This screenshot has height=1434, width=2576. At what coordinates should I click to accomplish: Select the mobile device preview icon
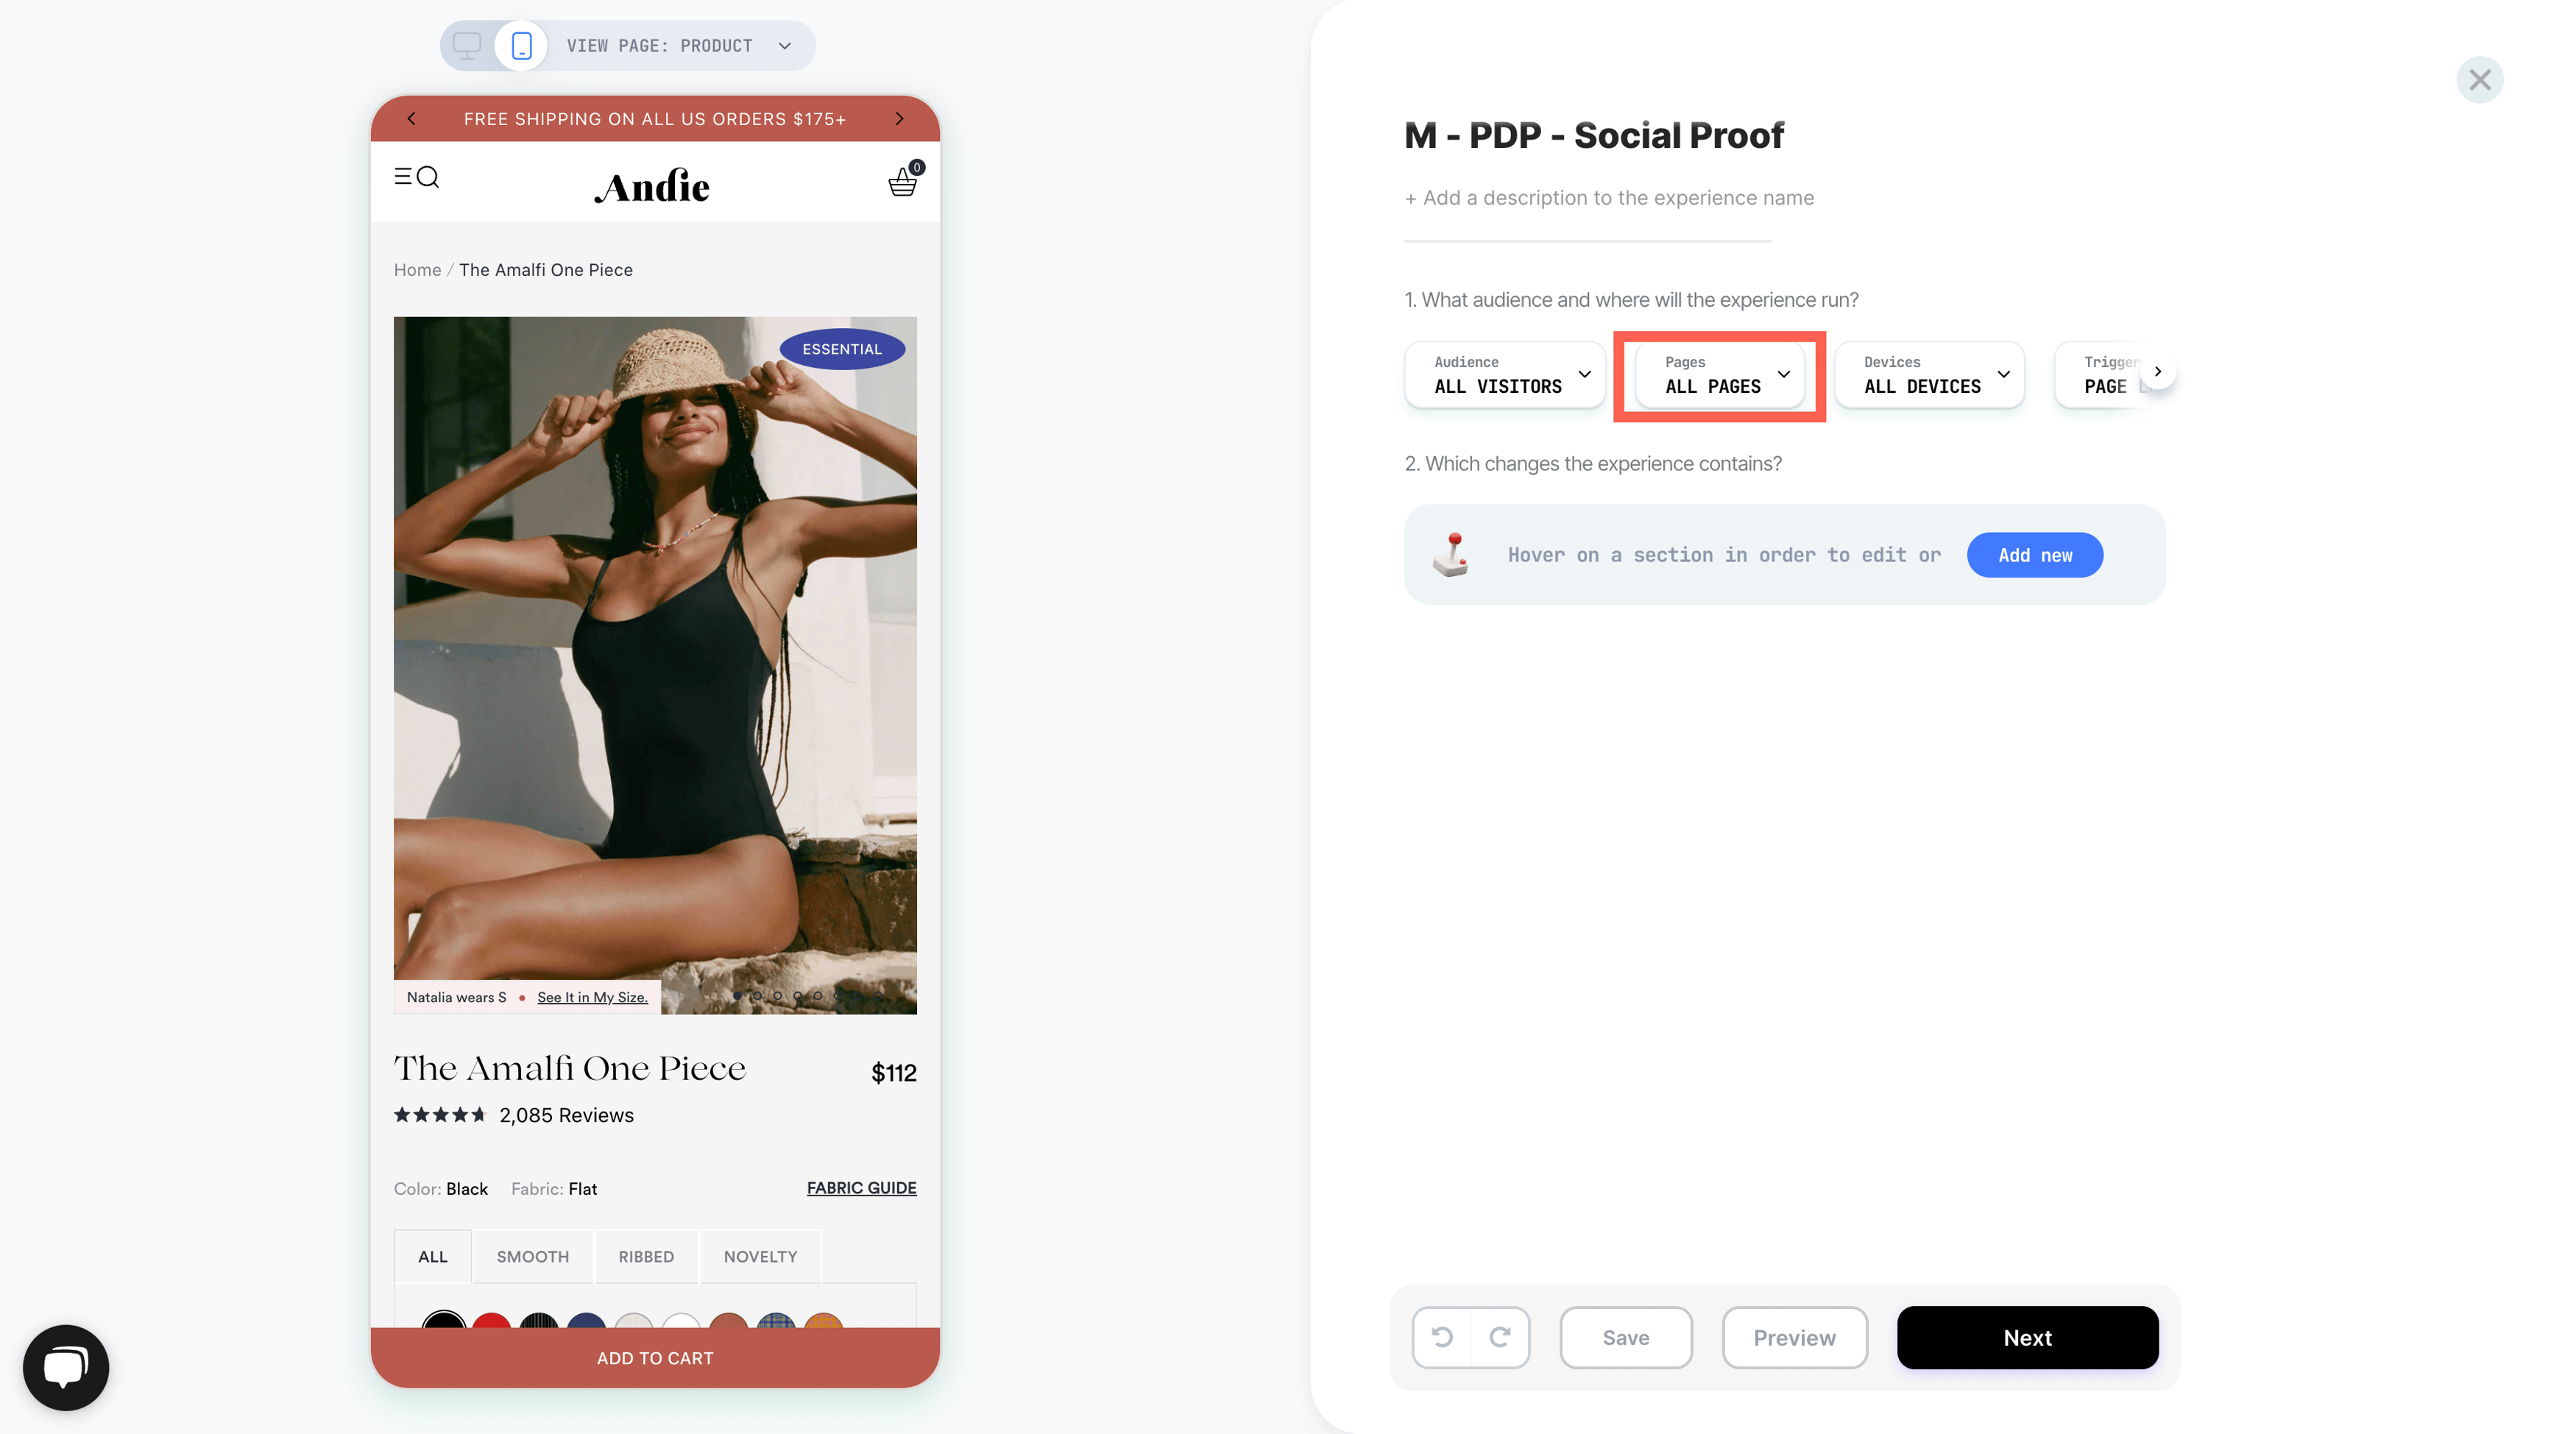521,45
